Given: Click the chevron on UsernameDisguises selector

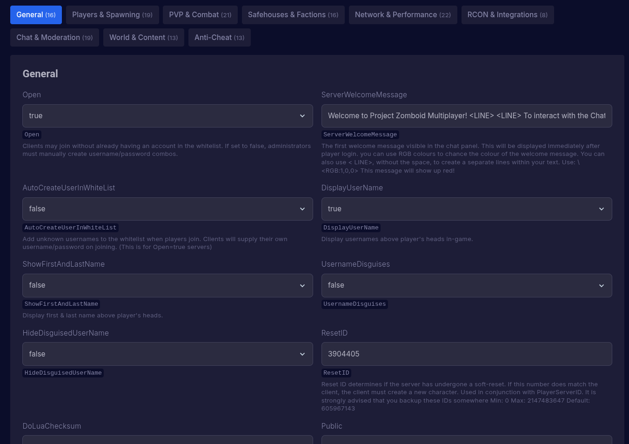Looking at the screenshot, I should (602, 285).
